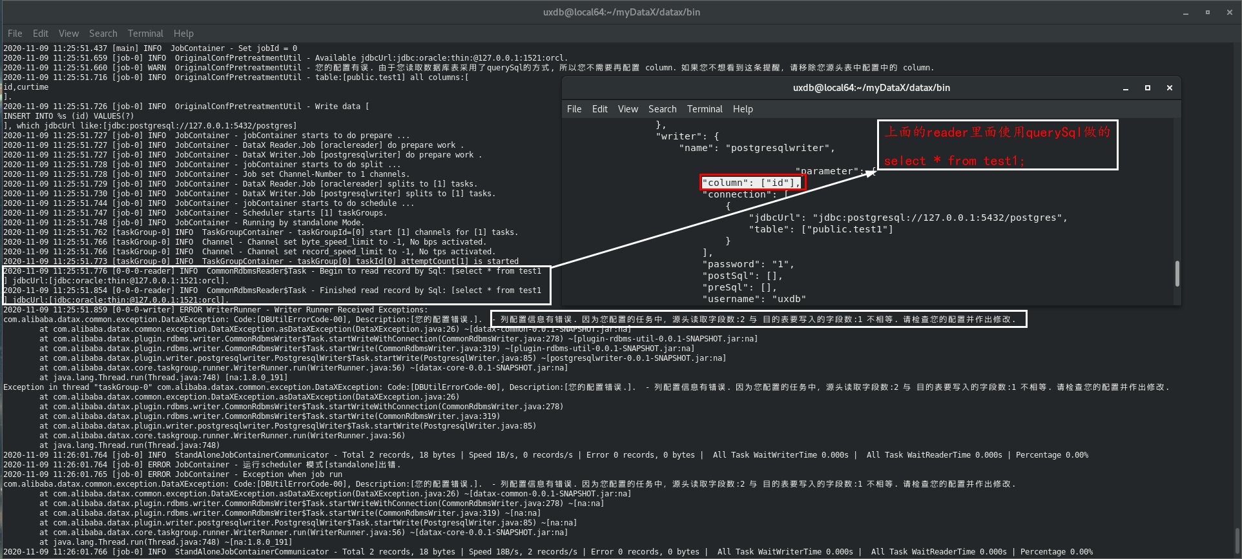Click the background window title uxdb@local64
The height and width of the screenshot is (559, 1242).
(x=621, y=12)
